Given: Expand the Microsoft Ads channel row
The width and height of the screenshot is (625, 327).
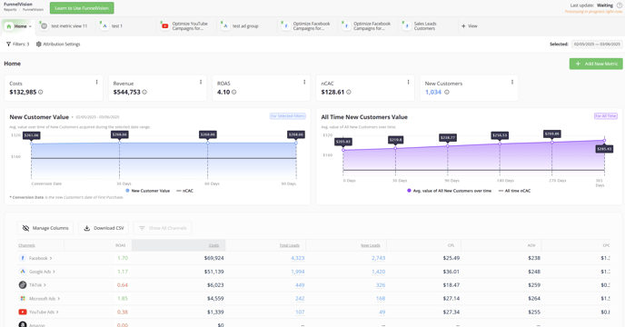Looking at the screenshot, I should point(58,299).
